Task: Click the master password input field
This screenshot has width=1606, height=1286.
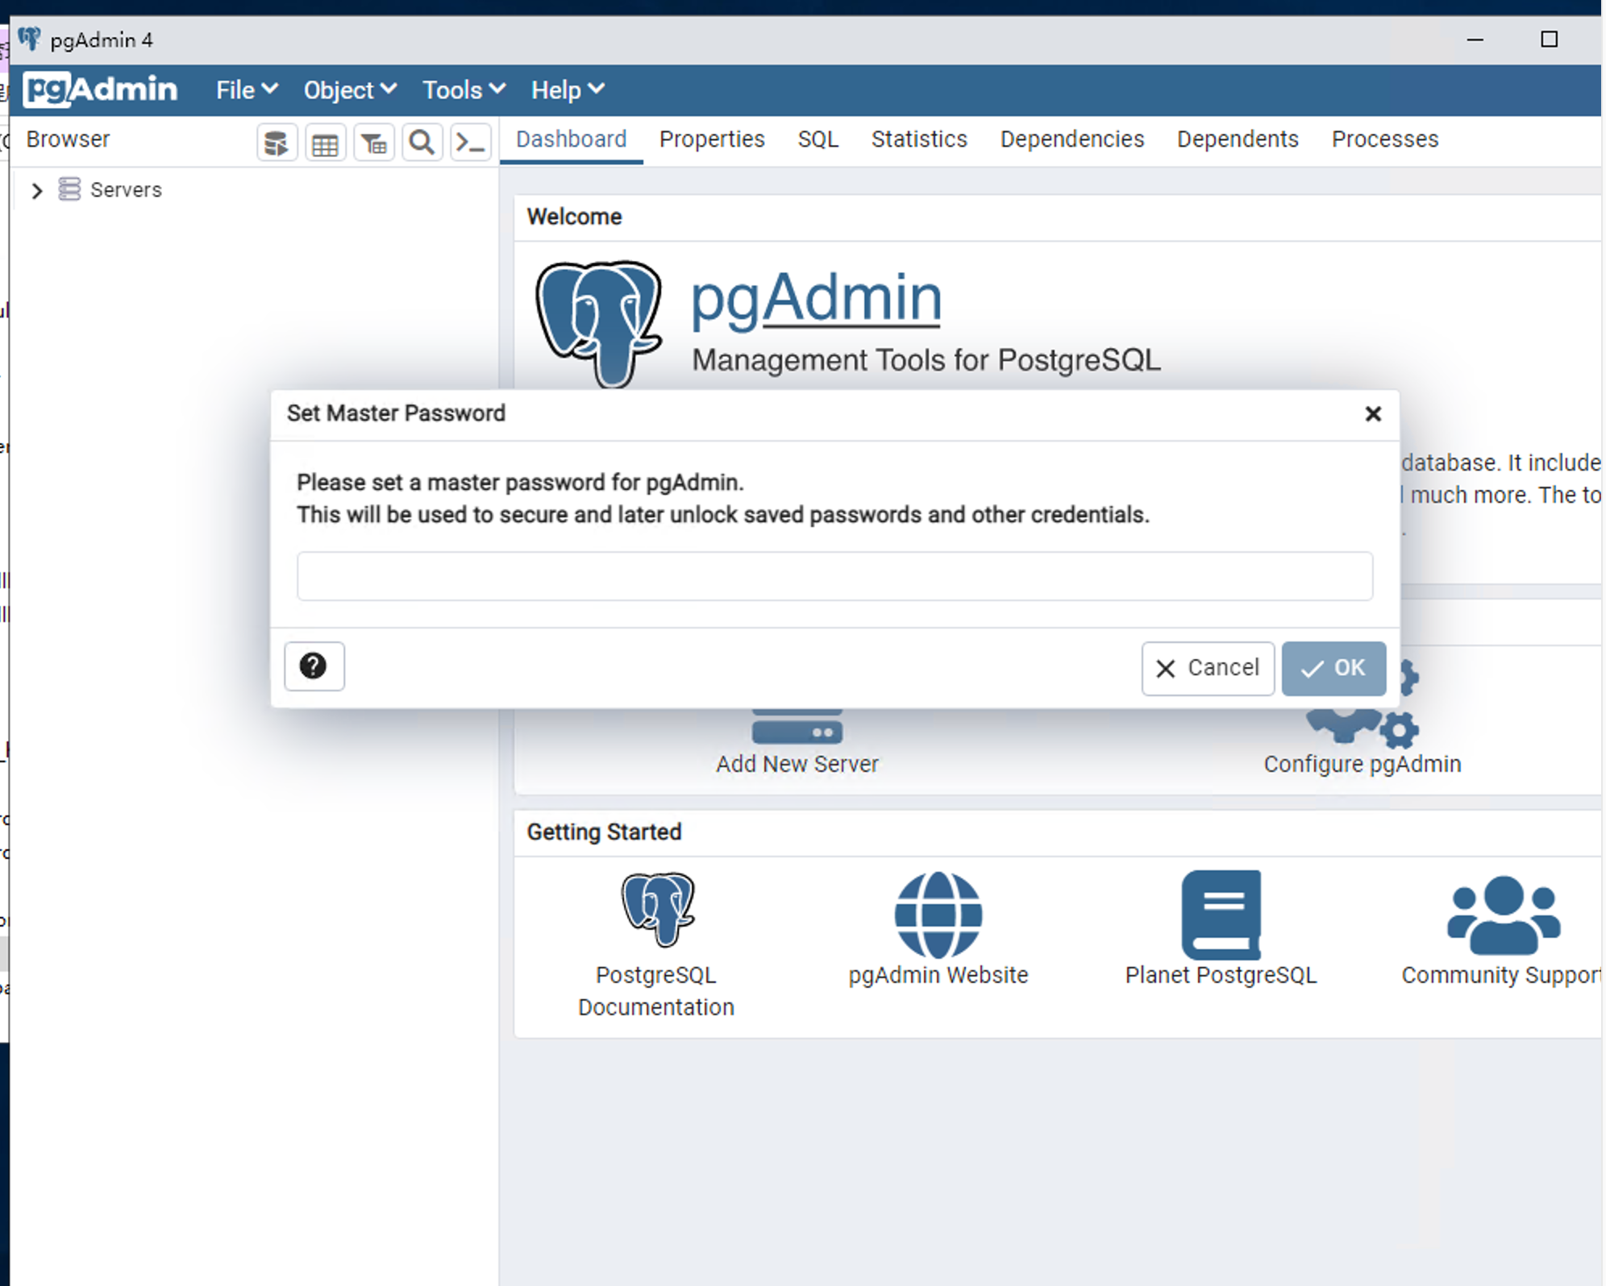Action: (834, 576)
